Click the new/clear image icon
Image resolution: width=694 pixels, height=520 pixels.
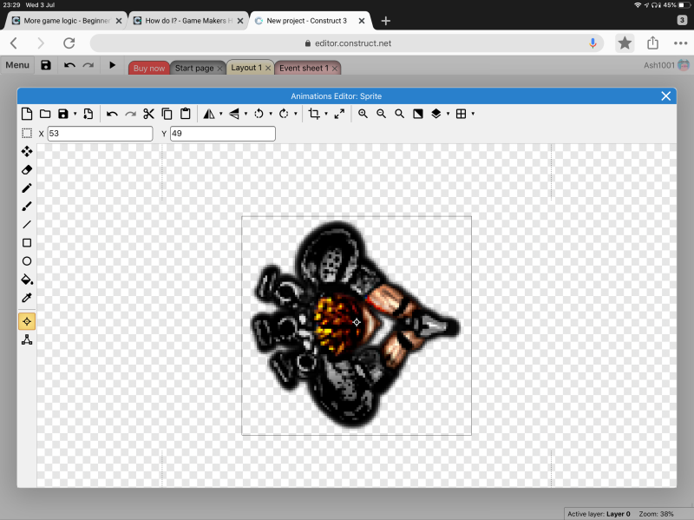pos(27,114)
